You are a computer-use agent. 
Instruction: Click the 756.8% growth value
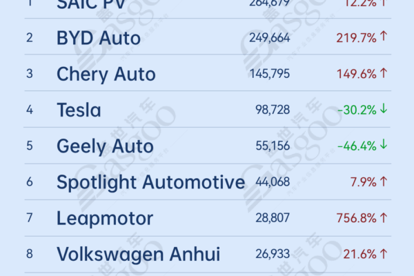357,219
